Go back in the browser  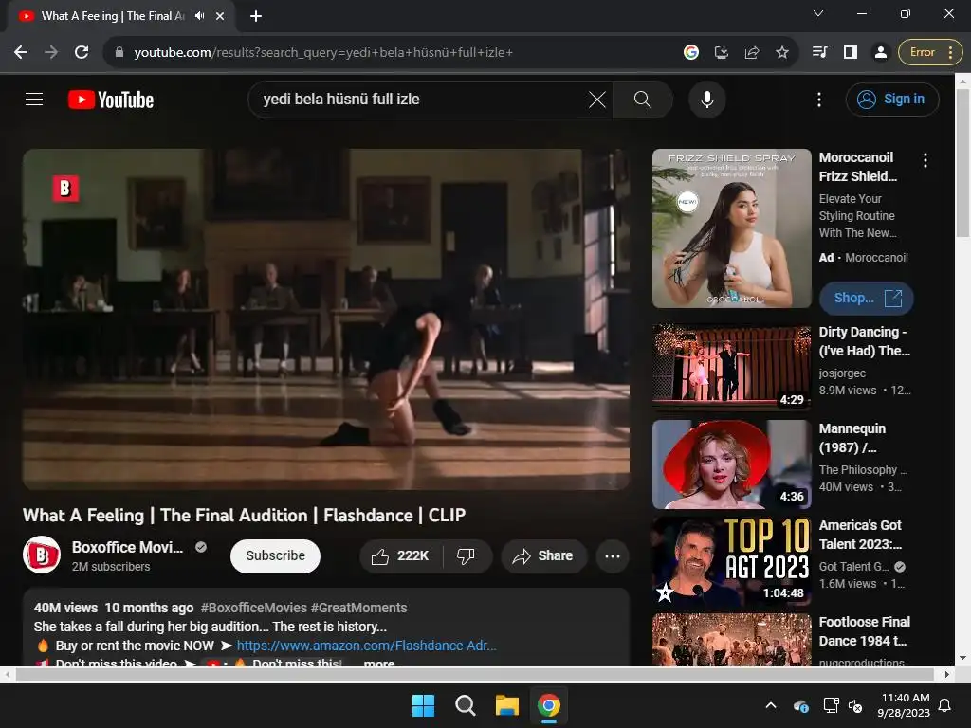coord(21,53)
